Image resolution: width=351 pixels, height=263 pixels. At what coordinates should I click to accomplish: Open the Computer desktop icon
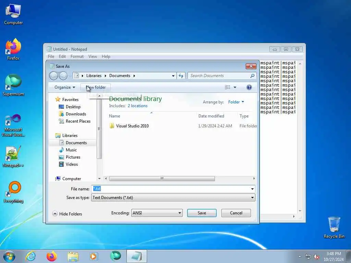click(13, 14)
